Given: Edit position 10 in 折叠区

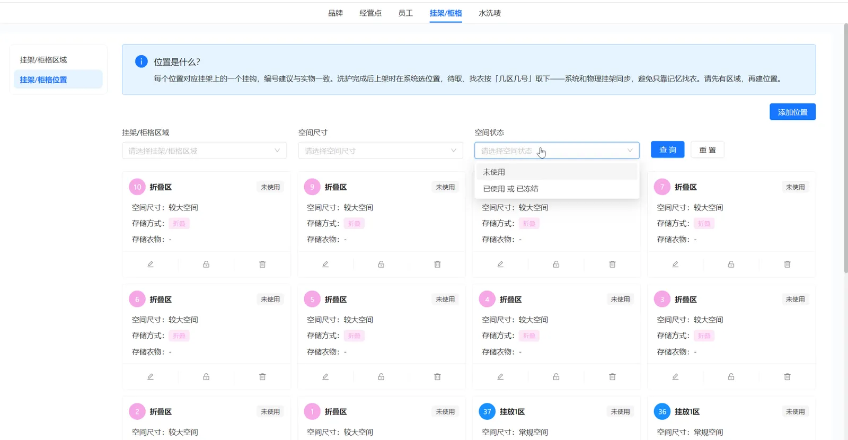Looking at the screenshot, I should [151, 264].
